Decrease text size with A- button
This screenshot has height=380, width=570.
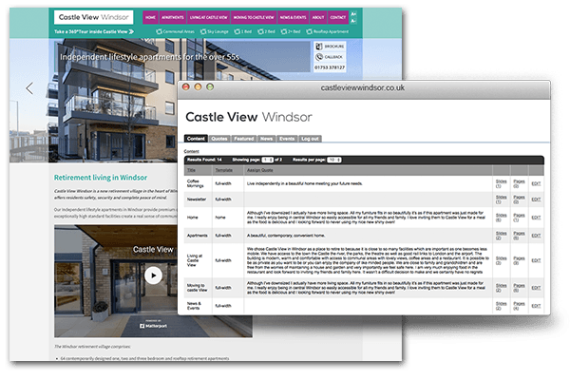point(353,21)
